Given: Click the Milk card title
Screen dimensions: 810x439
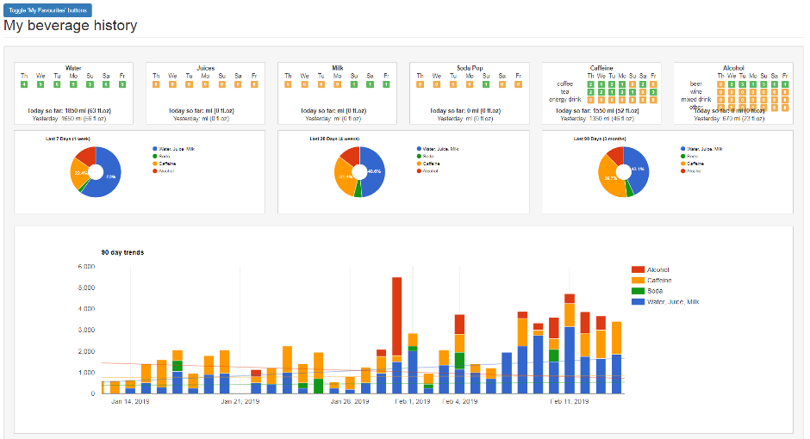Looking at the screenshot, I should tap(337, 68).
